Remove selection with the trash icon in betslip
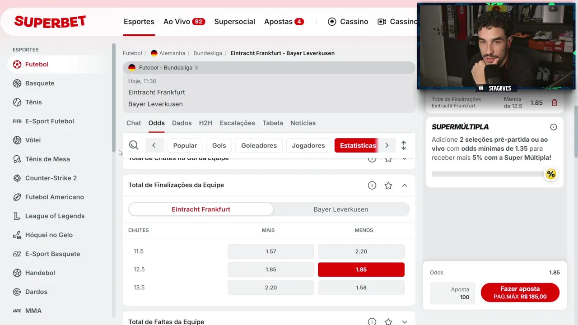 [555, 103]
